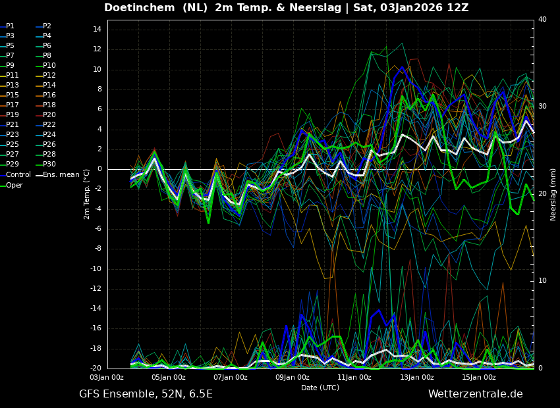
Task: Click the -10 temperature tick label
Action: [96, 269]
